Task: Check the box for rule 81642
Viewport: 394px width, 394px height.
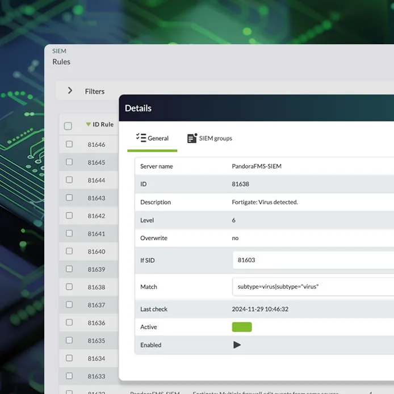Action: click(69, 216)
